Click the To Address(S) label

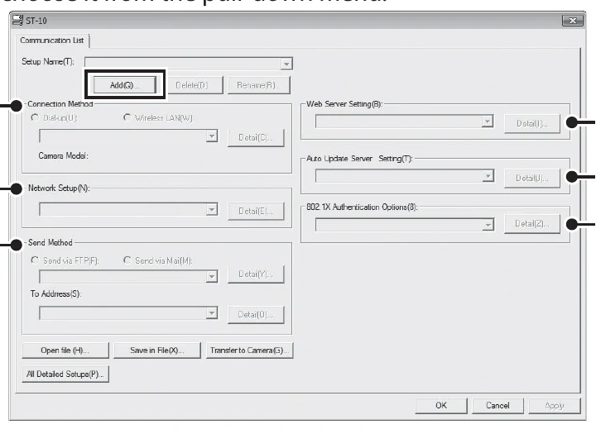pyautogui.click(x=56, y=294)
